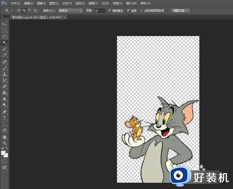This screenshot has height=189, width=233.
Task: Swap foreground and background colors
Action: (x=6, y=148)
